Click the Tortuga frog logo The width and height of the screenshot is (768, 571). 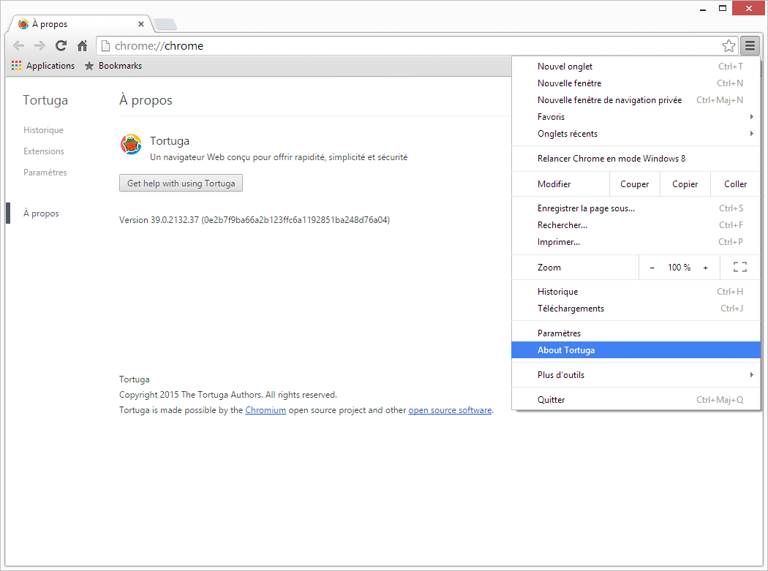tap(131, 145)
